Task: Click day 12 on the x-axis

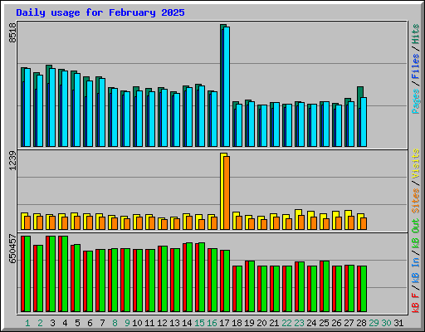Action: click(162, 323)
